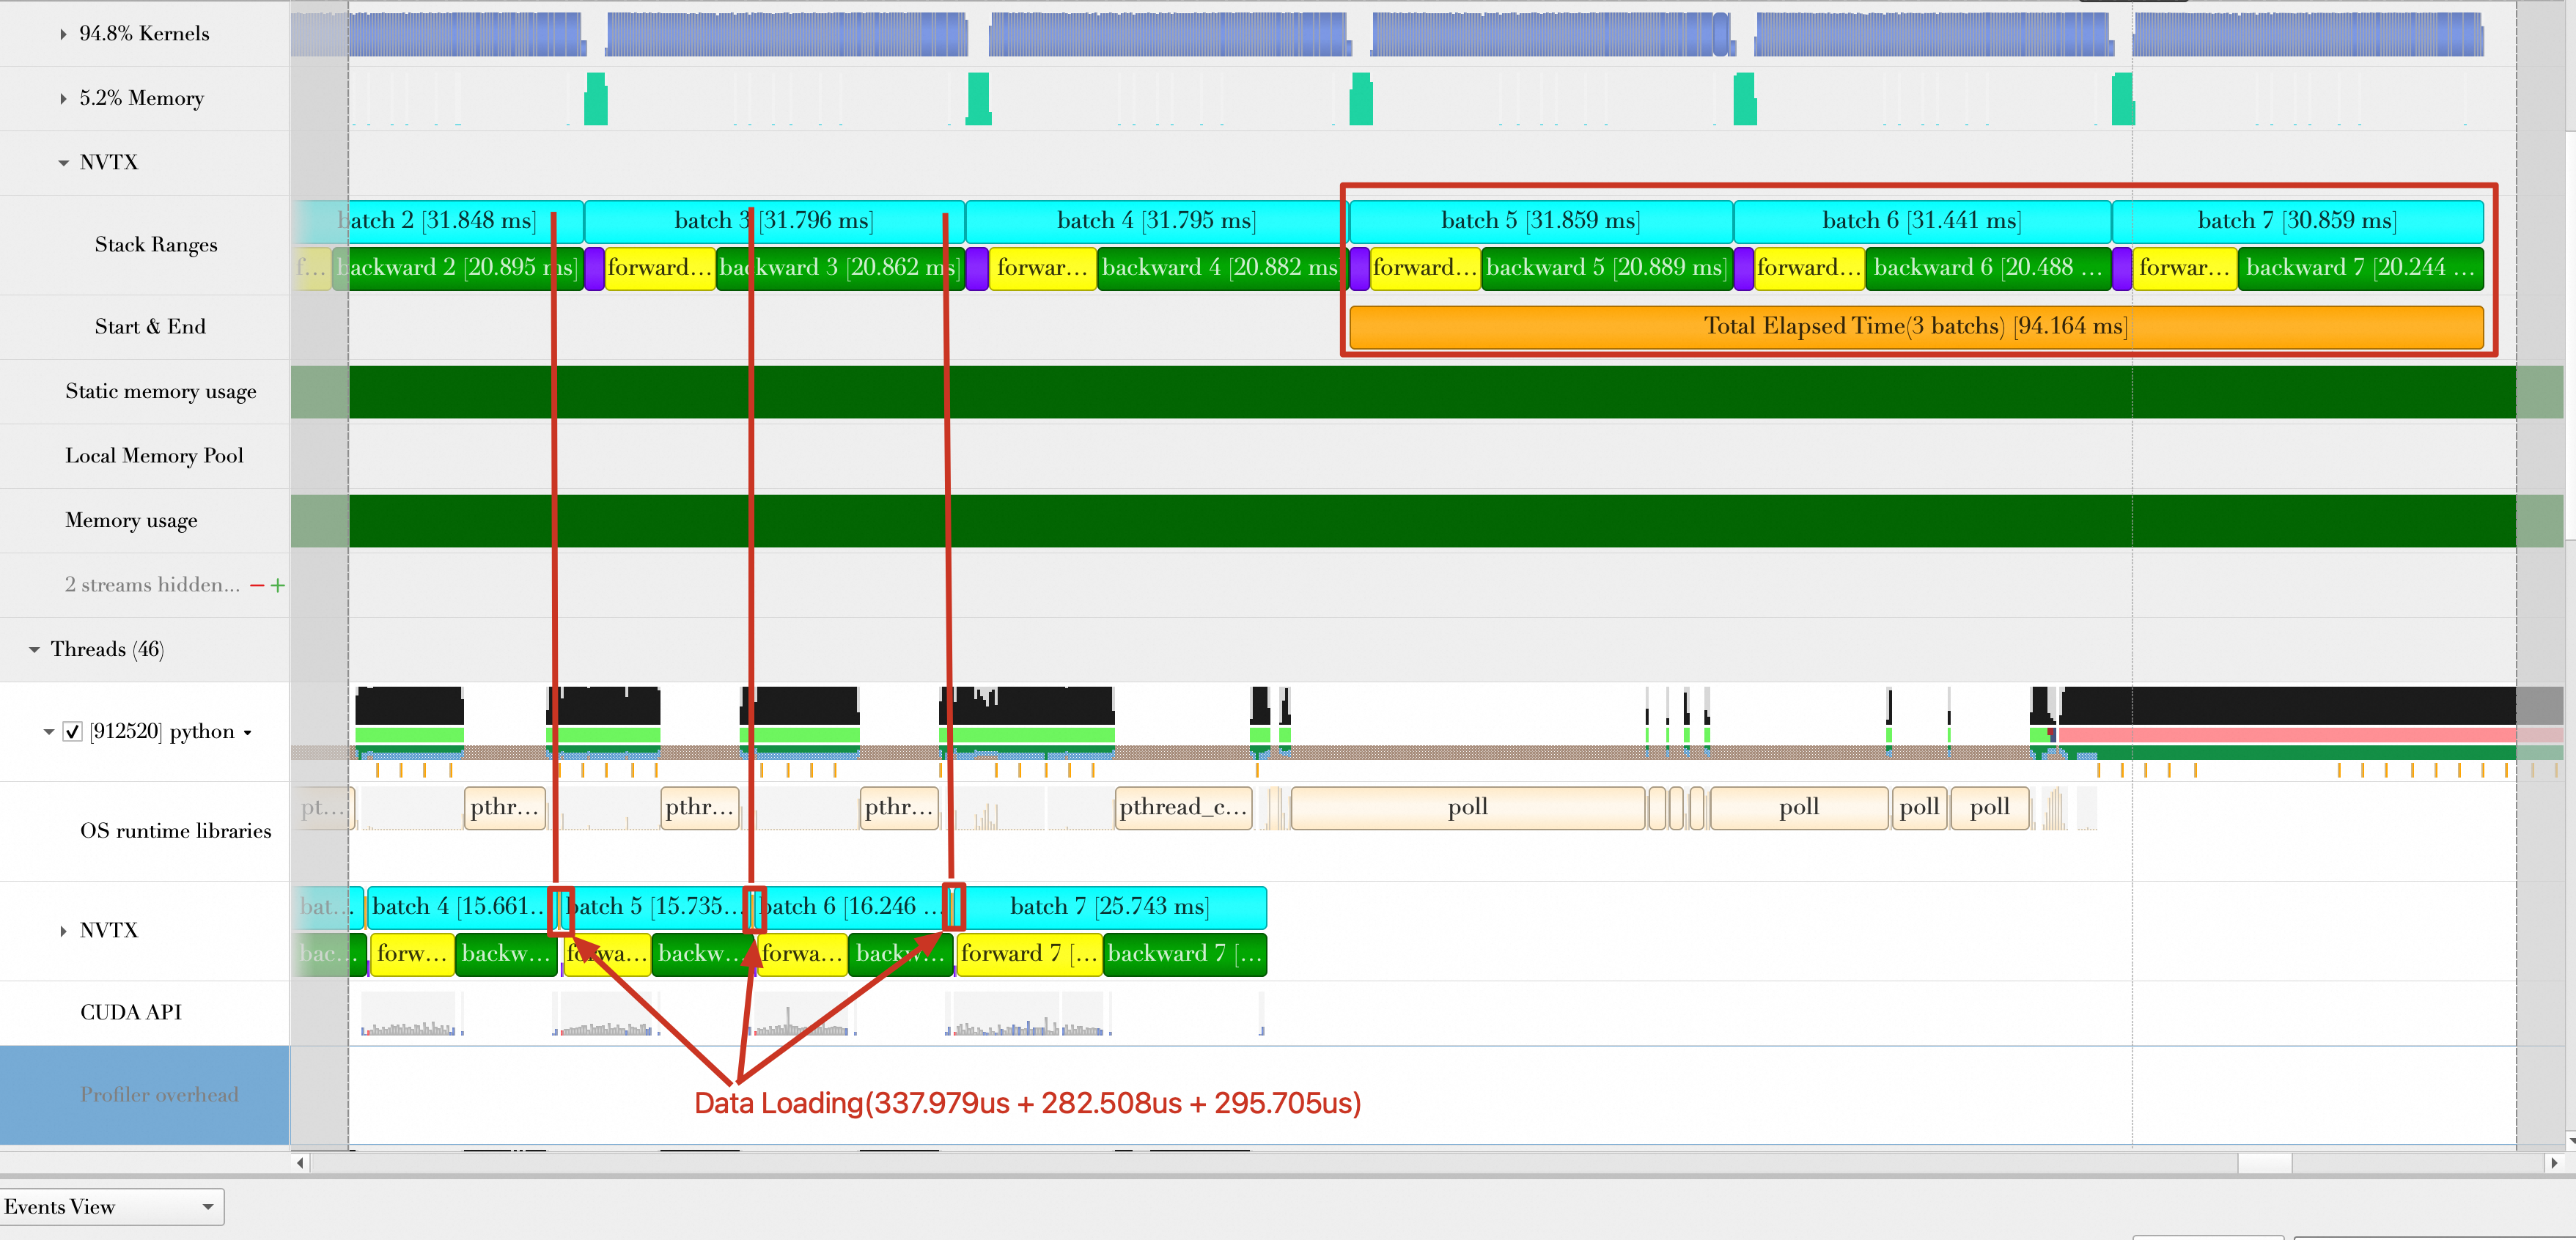Click purple block before forward 3 range
Image resolution: width=2576 pixels, height=1240 pixels.
[594, 268]
